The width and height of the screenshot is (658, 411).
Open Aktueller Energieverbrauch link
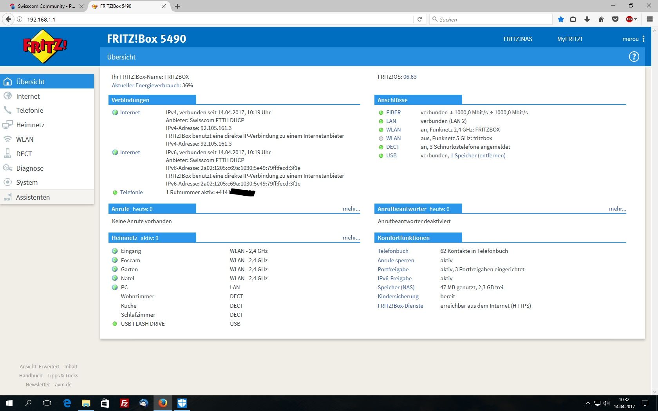coord(146,85)
